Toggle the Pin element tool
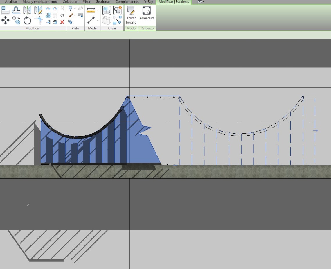 (62, 15)
